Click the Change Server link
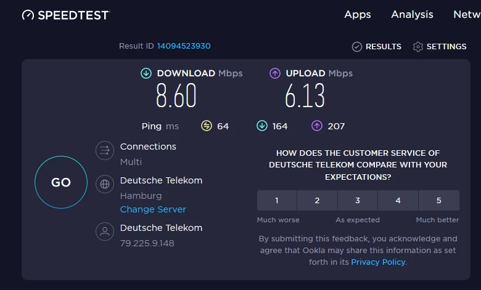481x290 pixels. click(x=153, y=209)
